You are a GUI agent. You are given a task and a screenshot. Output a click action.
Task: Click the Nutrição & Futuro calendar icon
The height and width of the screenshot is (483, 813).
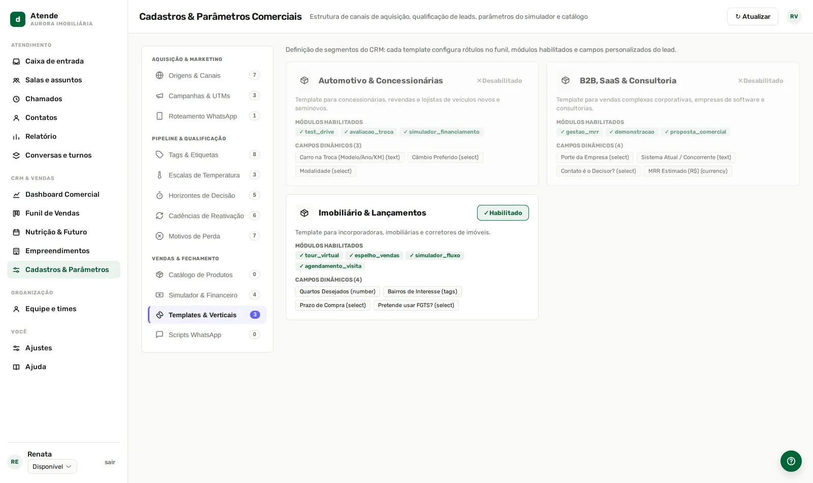pyautogui.click(x=16, y=232)
